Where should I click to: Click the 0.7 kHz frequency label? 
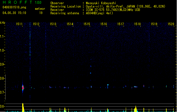pyautogui.click(x=3, y=92)
